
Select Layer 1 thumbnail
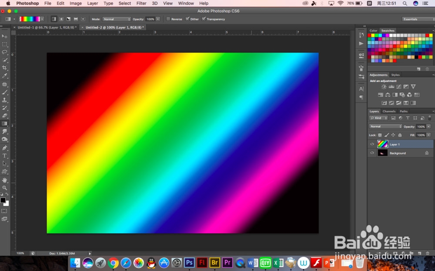tap(382, 144)
